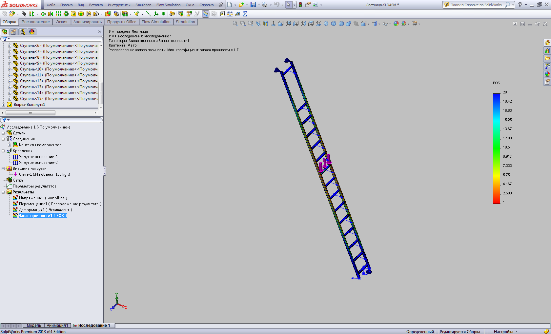Click the Rebuild traffic light icon

pos(300,5)
